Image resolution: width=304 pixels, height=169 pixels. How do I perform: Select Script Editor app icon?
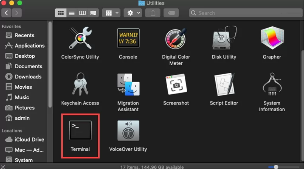(224, 84)
